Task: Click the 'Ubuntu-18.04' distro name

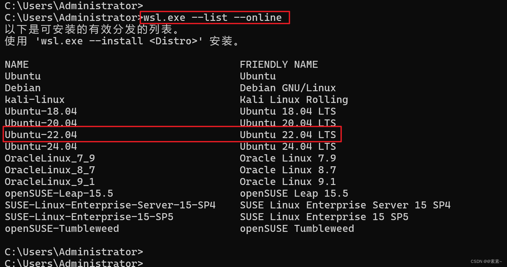Action: [41, 111]
